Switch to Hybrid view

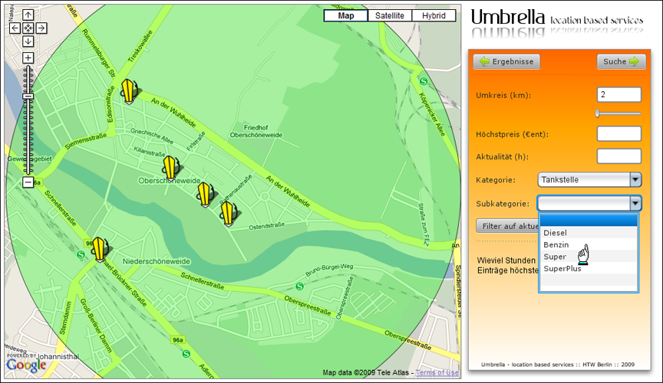[x=434, y=15]
